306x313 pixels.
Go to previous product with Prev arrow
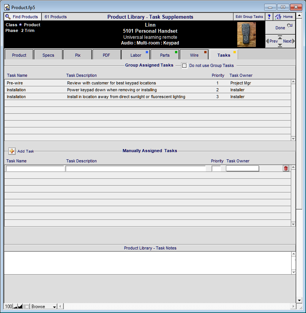click(267, 41)
